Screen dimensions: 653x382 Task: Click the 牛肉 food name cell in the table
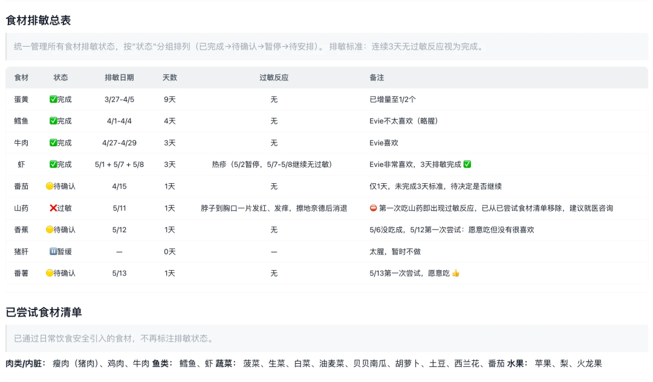(x=21, y=143)
